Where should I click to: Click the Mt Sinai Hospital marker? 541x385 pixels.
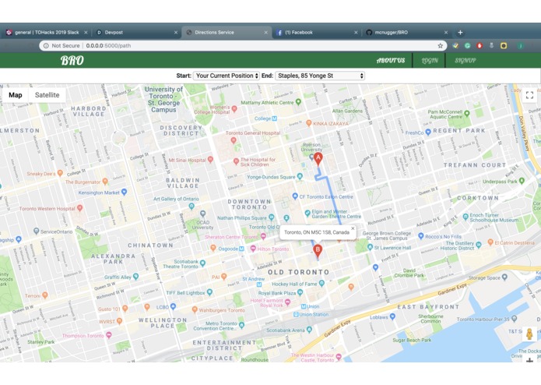[210, 160]
